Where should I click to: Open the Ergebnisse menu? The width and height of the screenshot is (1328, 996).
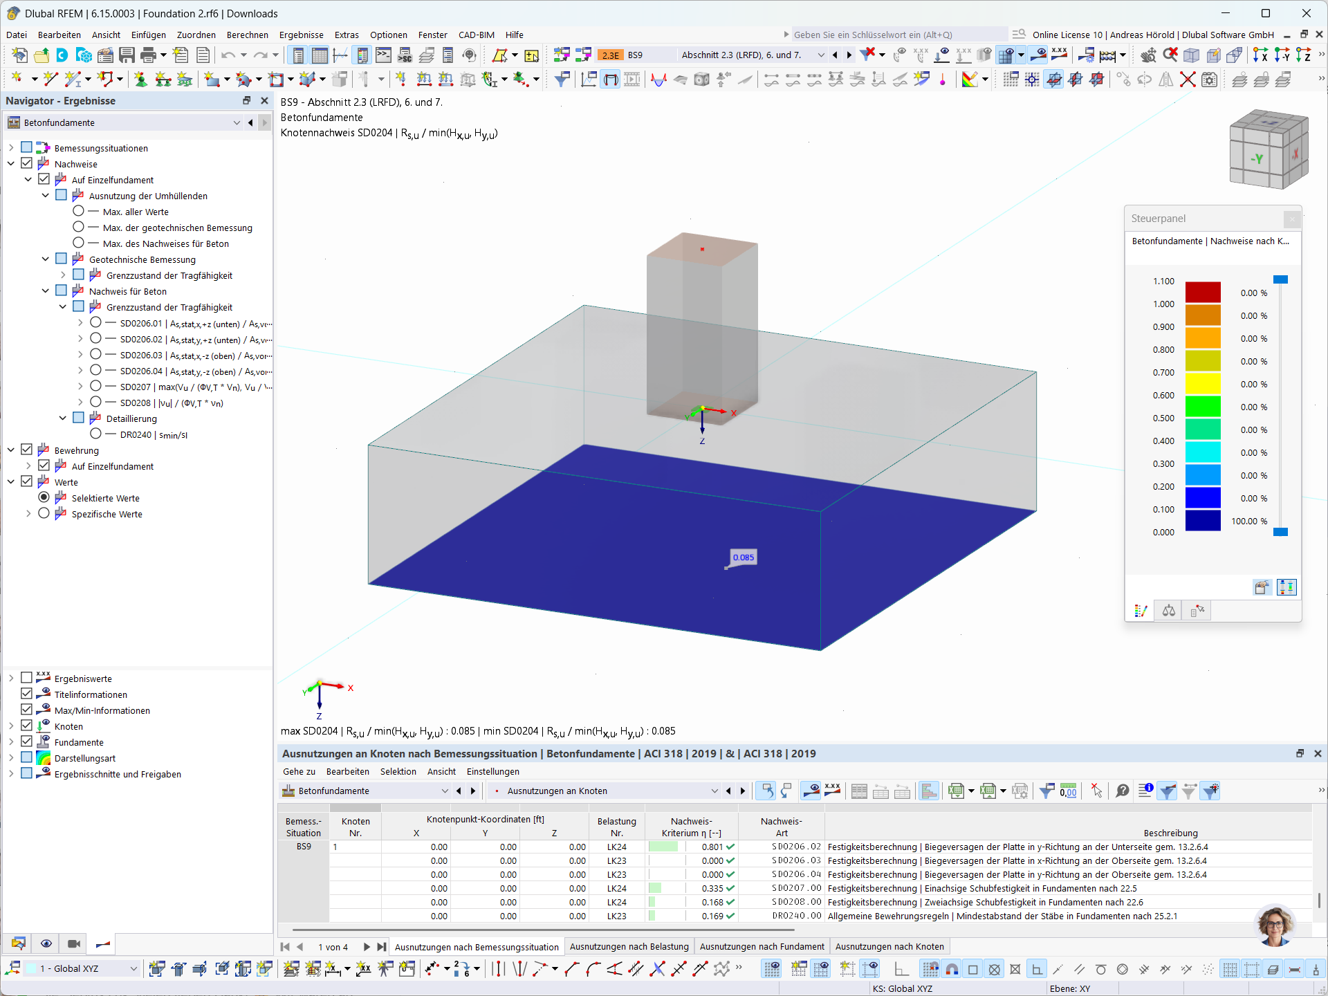click(301, 35)
